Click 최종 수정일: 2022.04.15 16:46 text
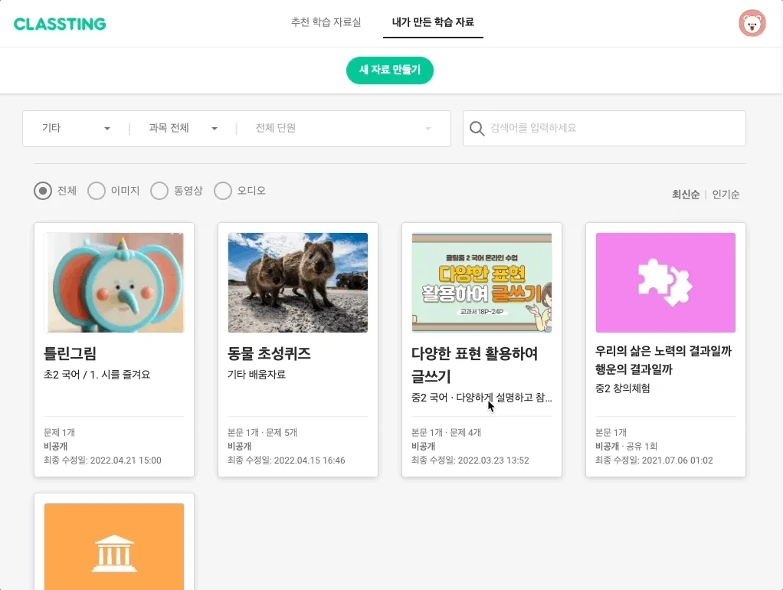This screenshot has height=590, width=783. coord(286,460)
